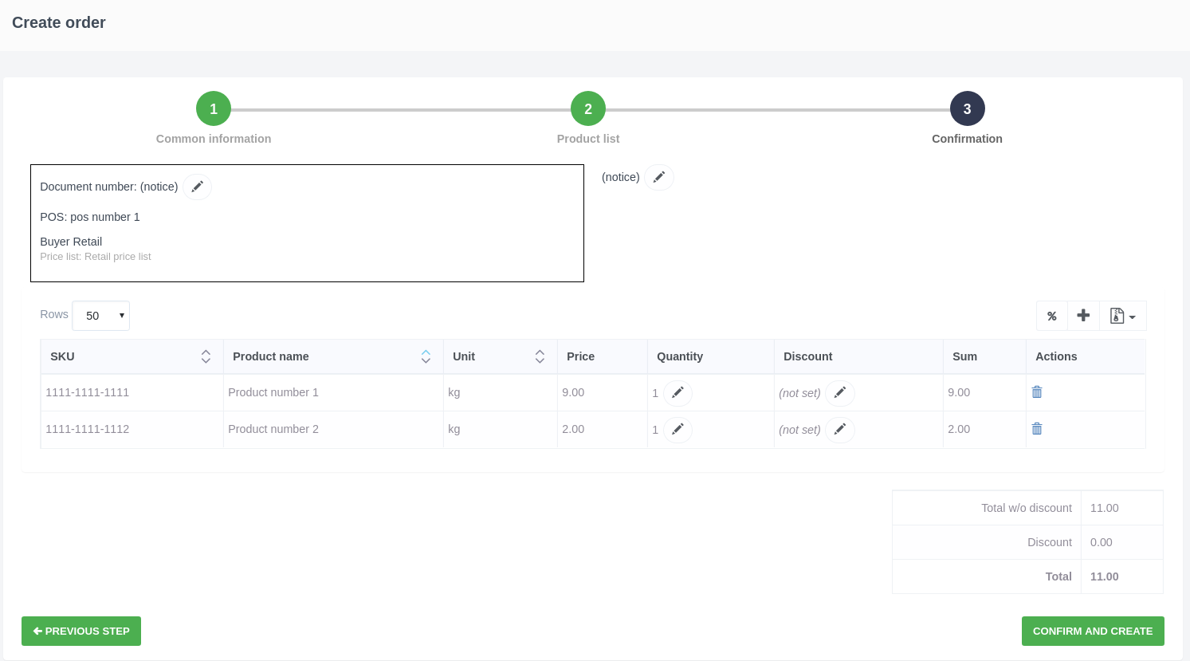
Task: Open the document export dropdown
Action: [x=1122, y=316]
